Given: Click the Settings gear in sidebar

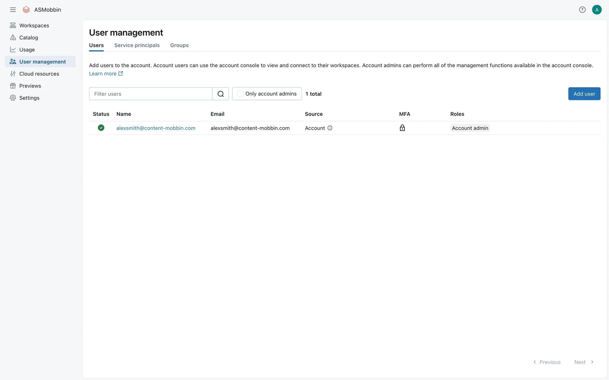Looking at the screenshot, I should coord(13,98).
